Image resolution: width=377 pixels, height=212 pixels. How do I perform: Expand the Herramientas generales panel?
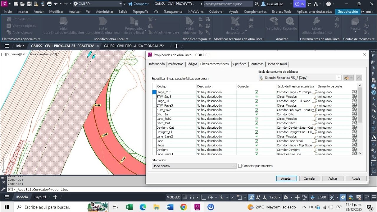pyautogui.click(x=22, y=39)
